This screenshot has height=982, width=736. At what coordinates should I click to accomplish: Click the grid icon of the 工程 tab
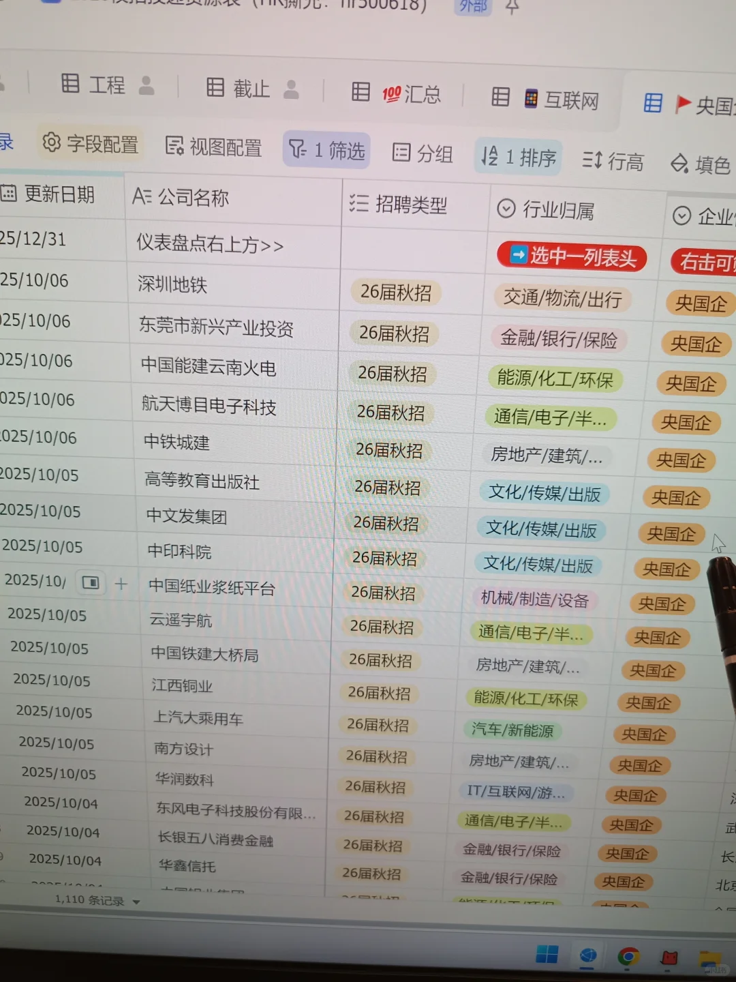pos(70,83)
